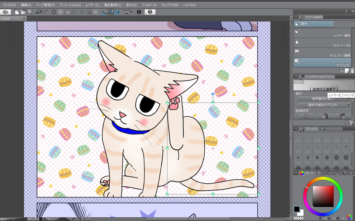Toggle Snap to Grid
355x221 pixels.
tap(118, 12)
